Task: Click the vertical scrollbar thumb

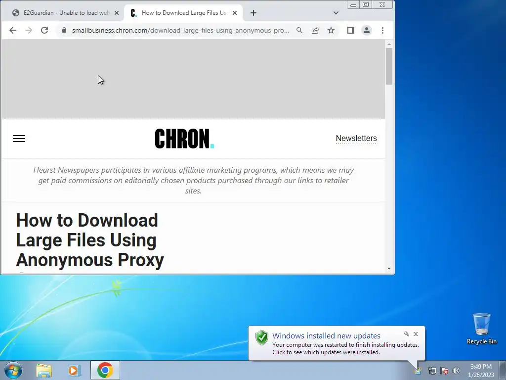Action: [389, 66]
